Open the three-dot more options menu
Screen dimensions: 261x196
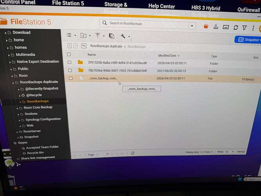(x=253, y=28)
